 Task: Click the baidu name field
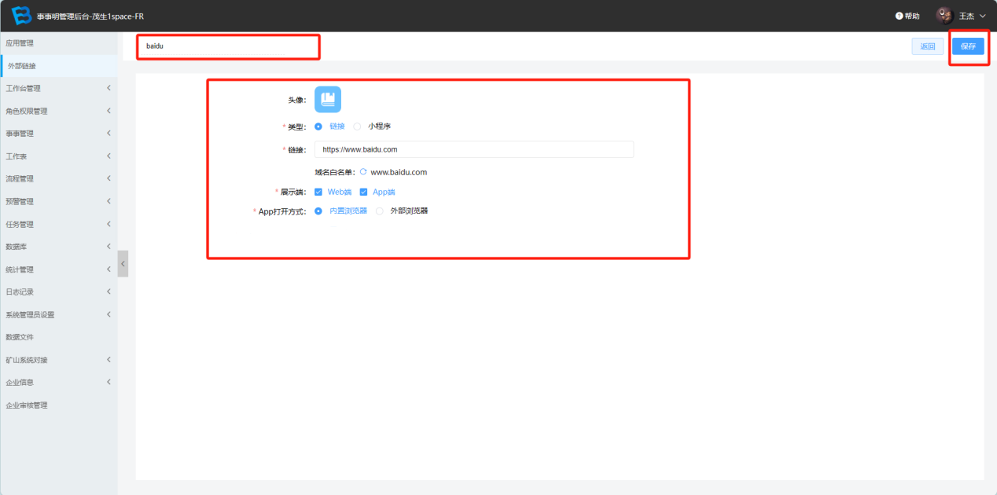228,46
